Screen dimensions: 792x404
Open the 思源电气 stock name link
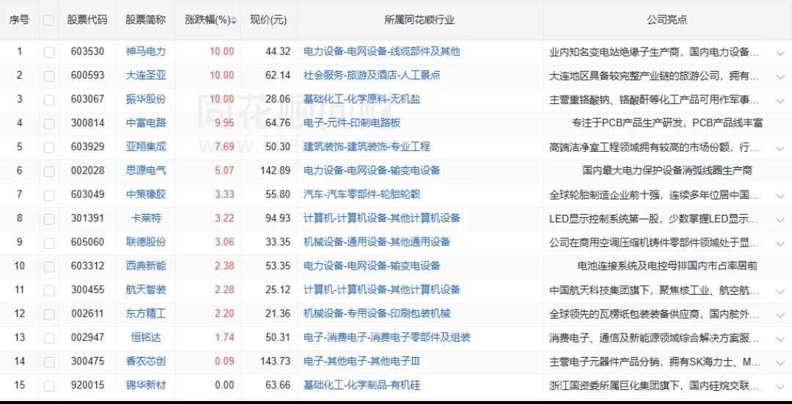pyautogui.click(x=146, y=170)
